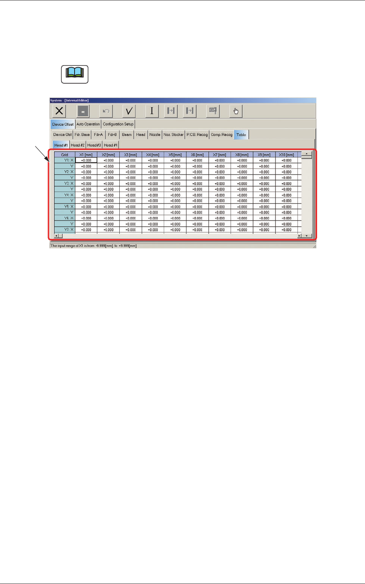Open the Beam sub-tab
Viewport: 365px width, 584px height.
tap(127, 135)
